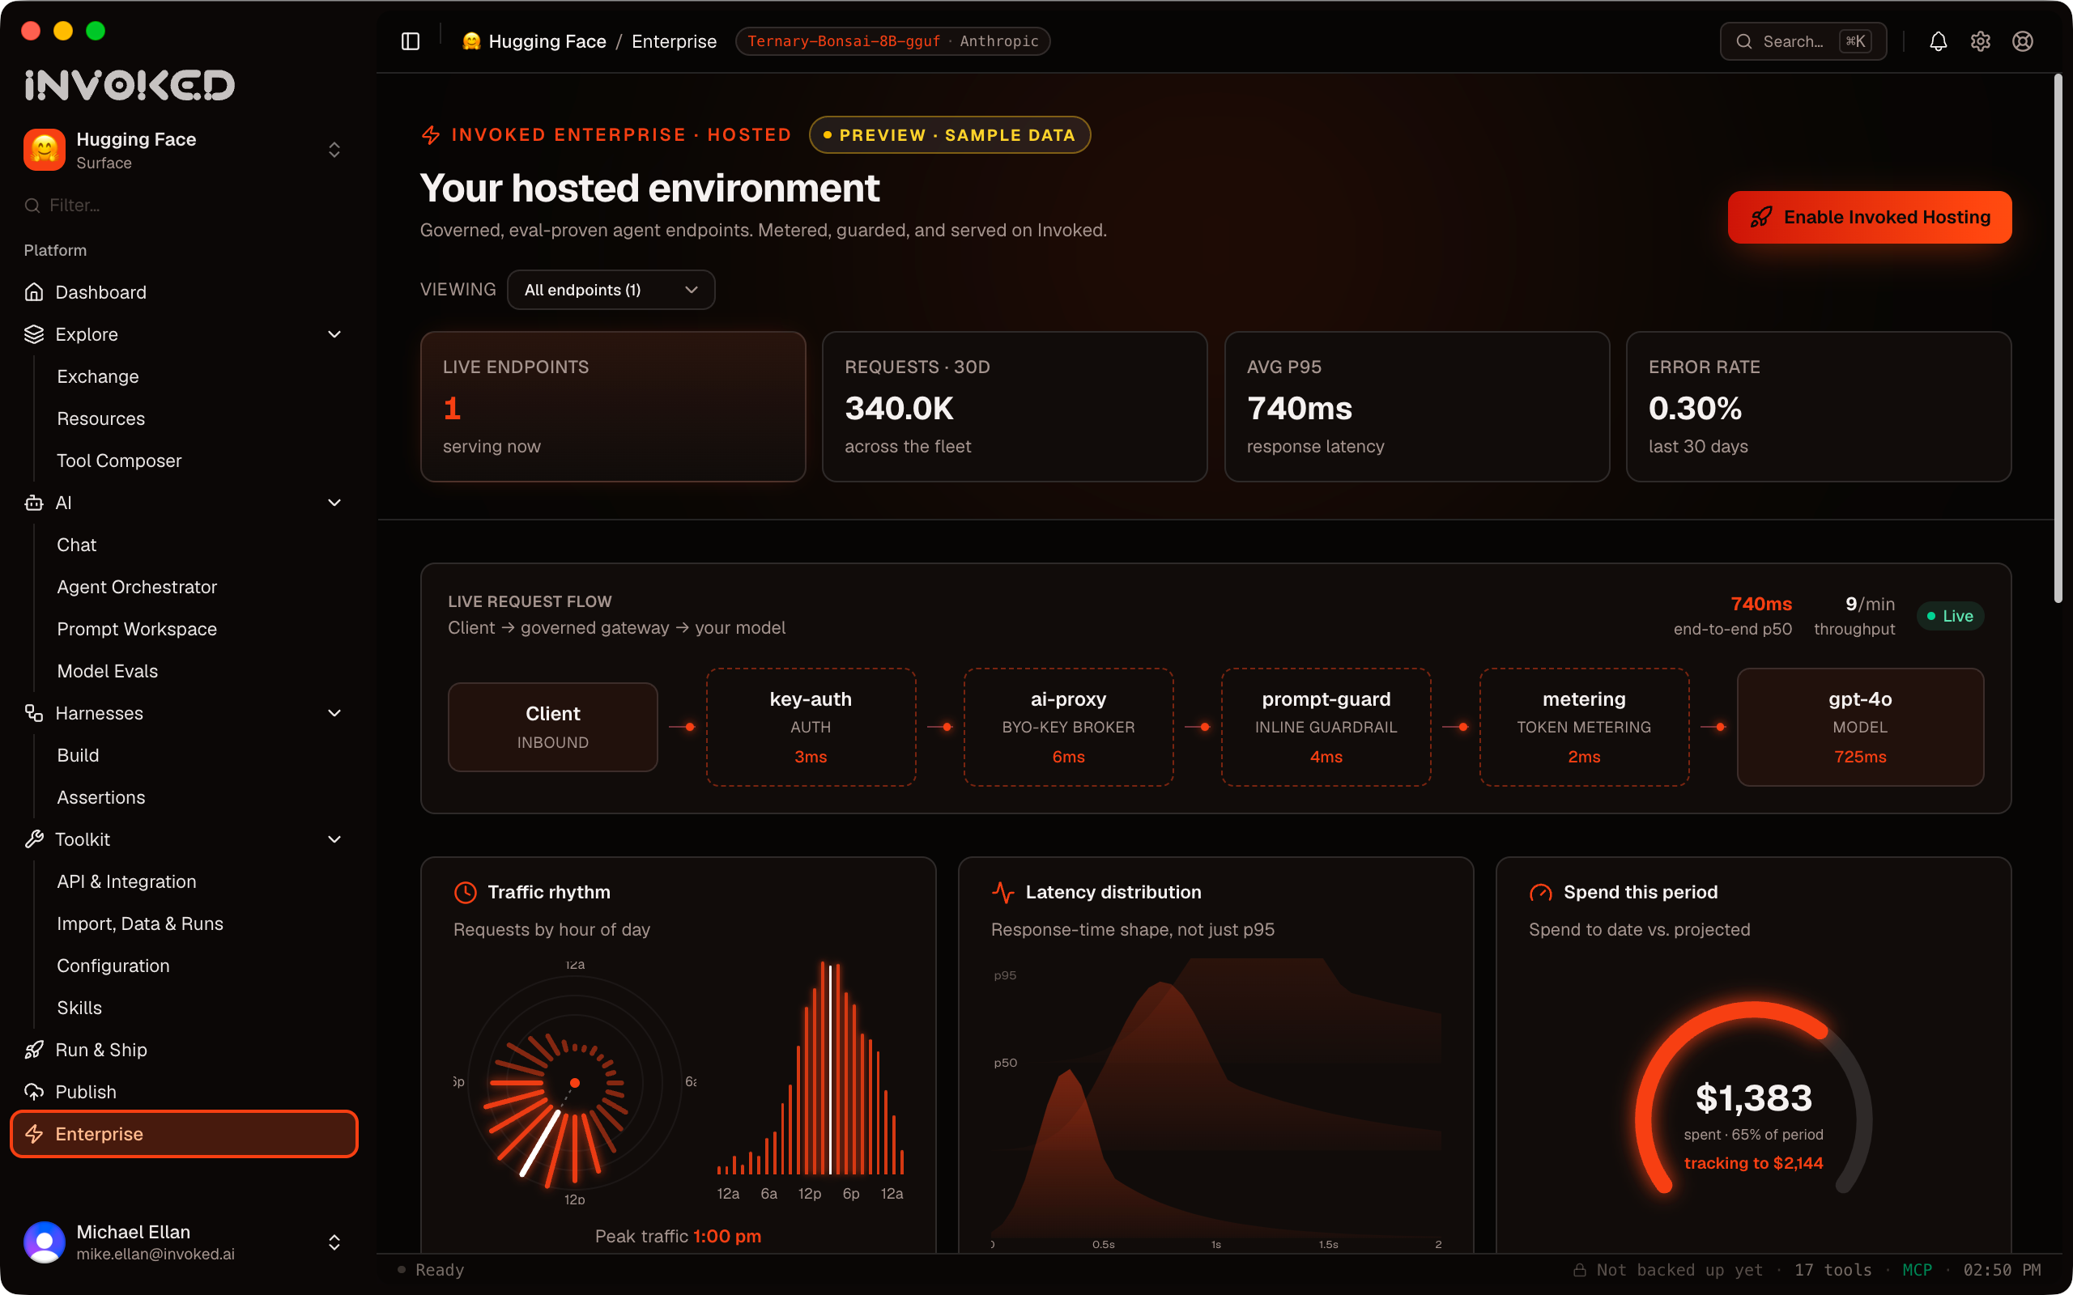Click the Live status badge
Screen dimensions: 2073x1295
(1950, 616)
